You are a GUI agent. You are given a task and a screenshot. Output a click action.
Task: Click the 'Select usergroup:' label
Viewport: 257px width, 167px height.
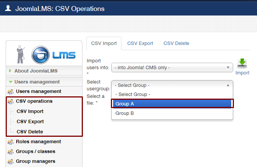tap(98, 85)
